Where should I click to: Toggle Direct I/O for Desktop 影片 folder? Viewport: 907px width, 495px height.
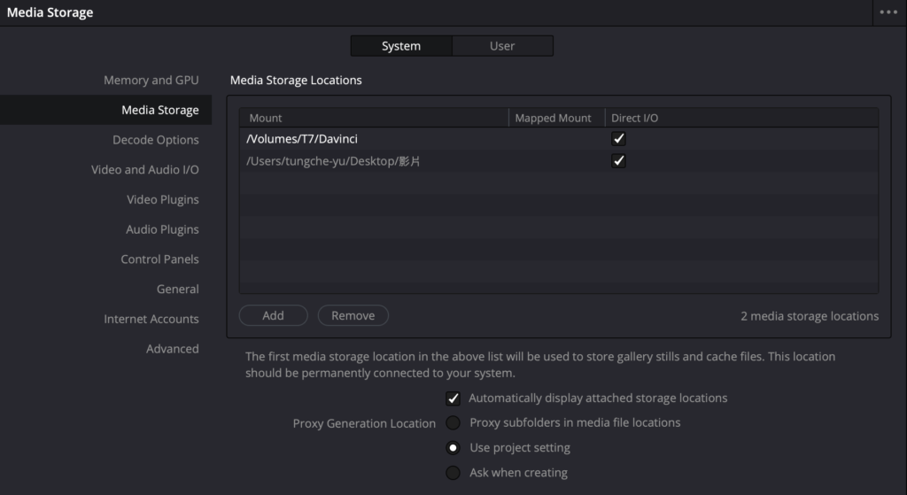(619, 161)
